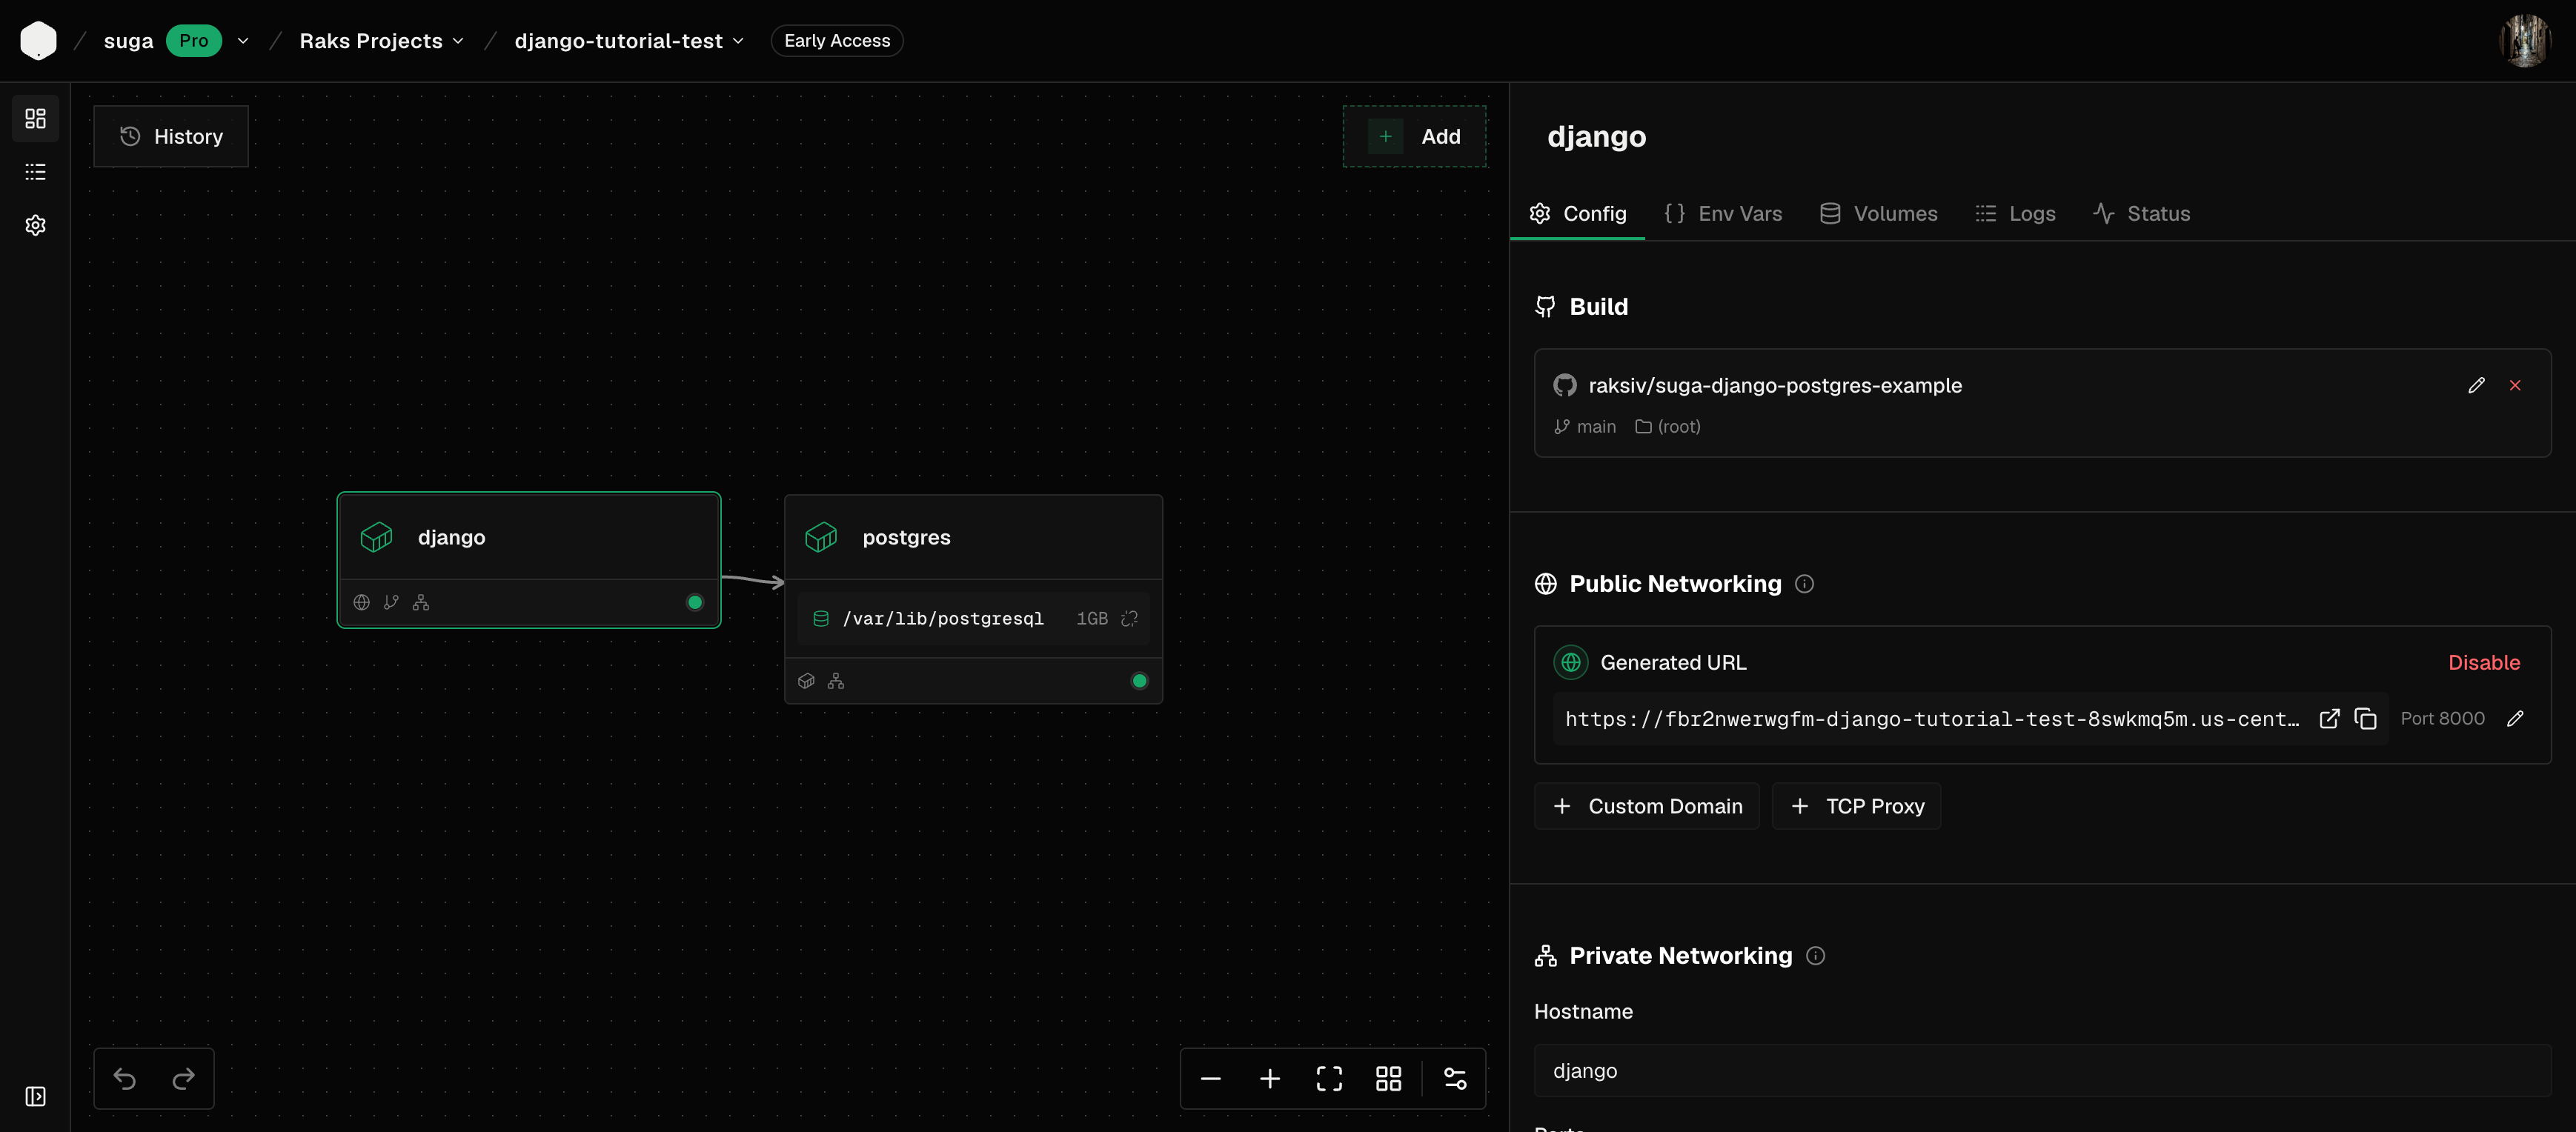
Task: Open the suga team dropdown chevron
Action: [x=242, y=41]
